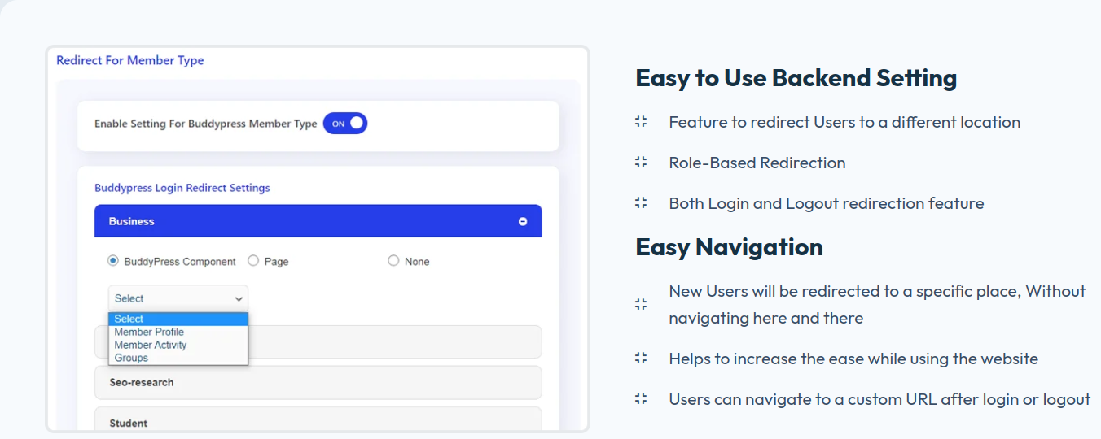Pick Groups in the dropdown list
This screenshot has height=439, width=1101.
131,358
